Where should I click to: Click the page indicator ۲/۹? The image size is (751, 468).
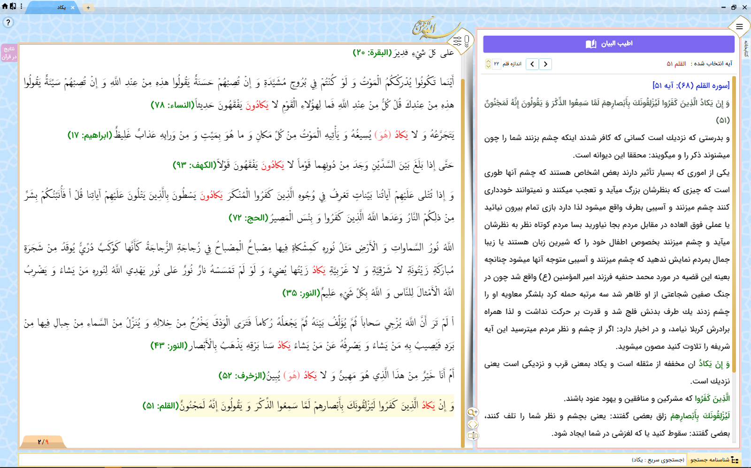[x=43, y=442]
